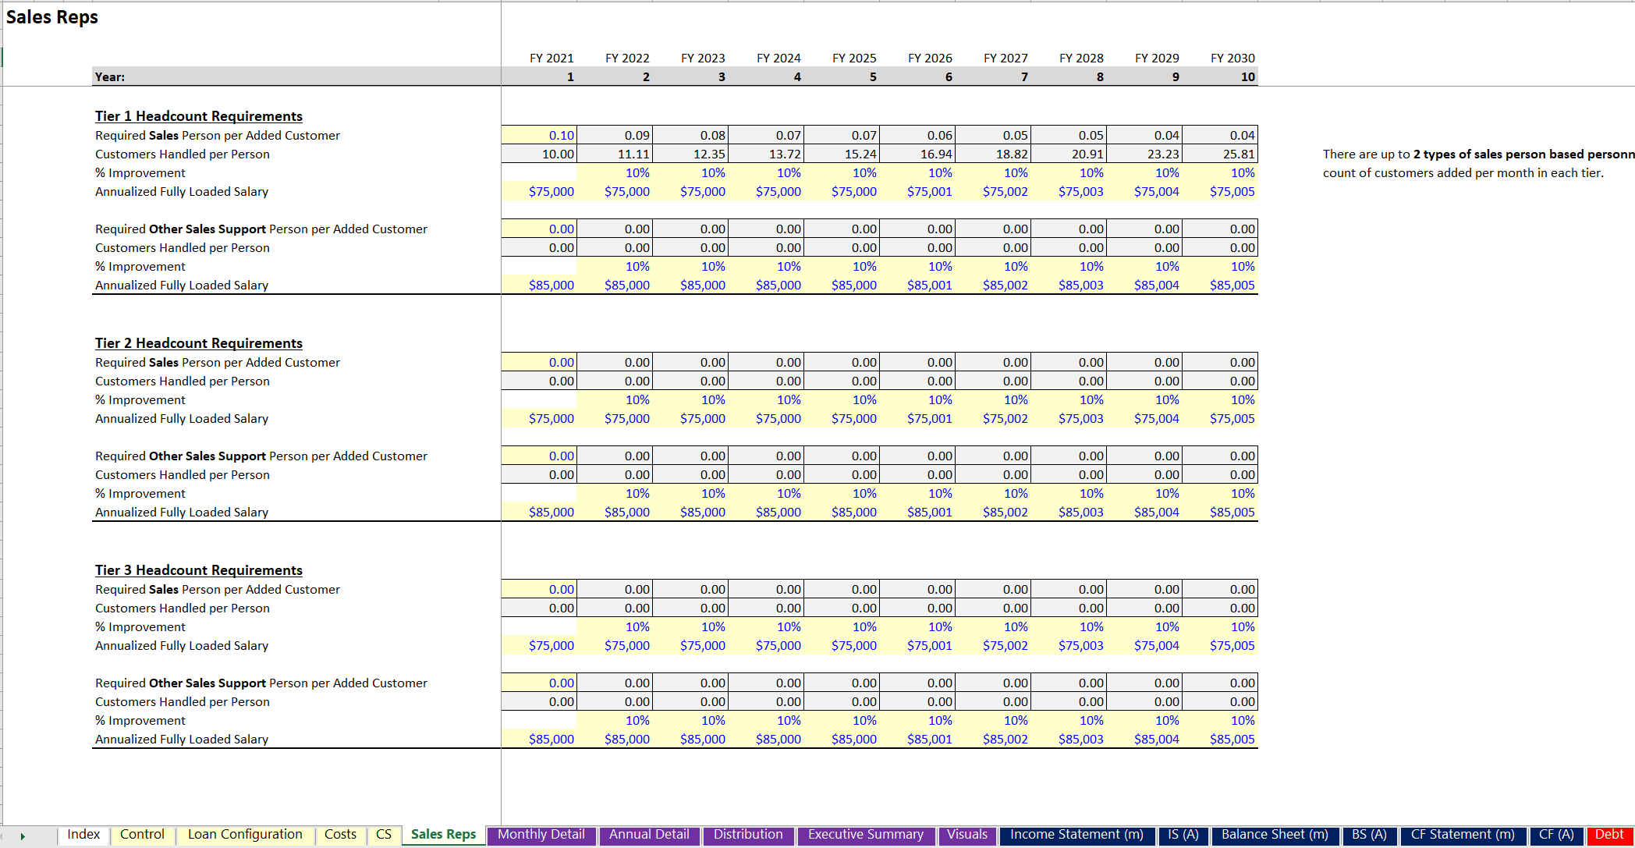This screenshot has width=1635, height=848.
Task: Open the Distribution sheet
Action: click(748, 834)
